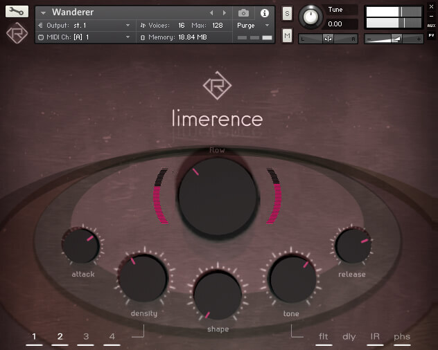Toggle the Solo S button
This screenshot has height=350, width=438.
287,14
